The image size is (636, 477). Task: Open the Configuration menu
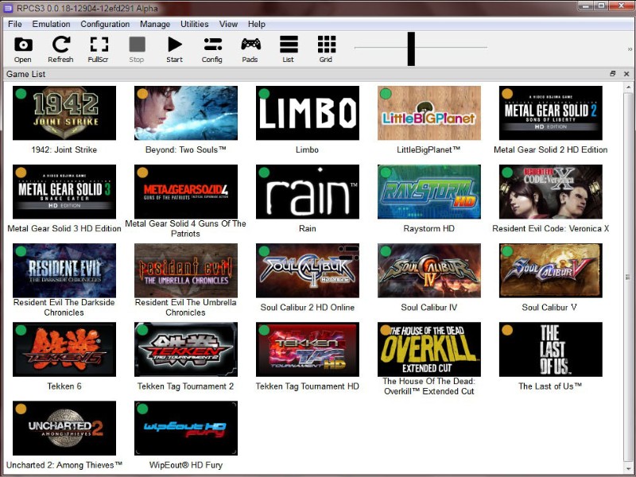(105, 25)
